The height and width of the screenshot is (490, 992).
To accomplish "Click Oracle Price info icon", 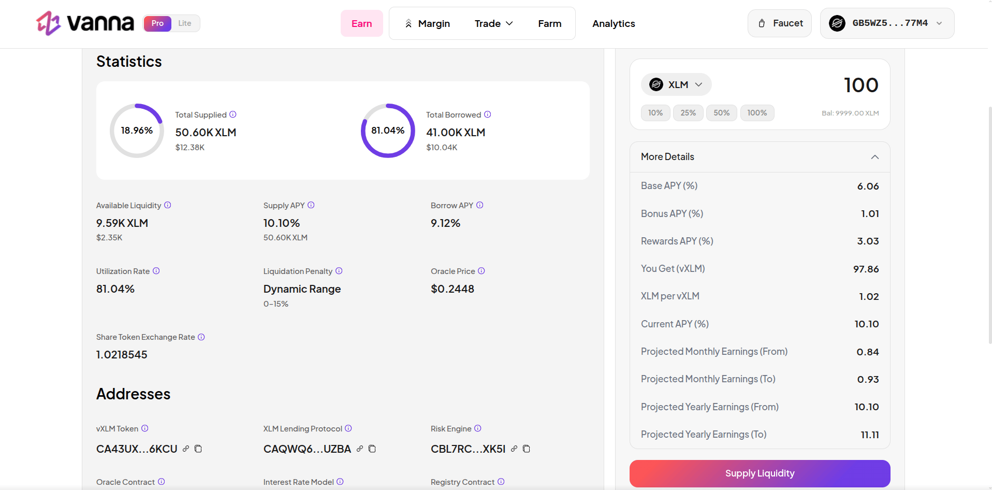I will click(x=482, y=271).
